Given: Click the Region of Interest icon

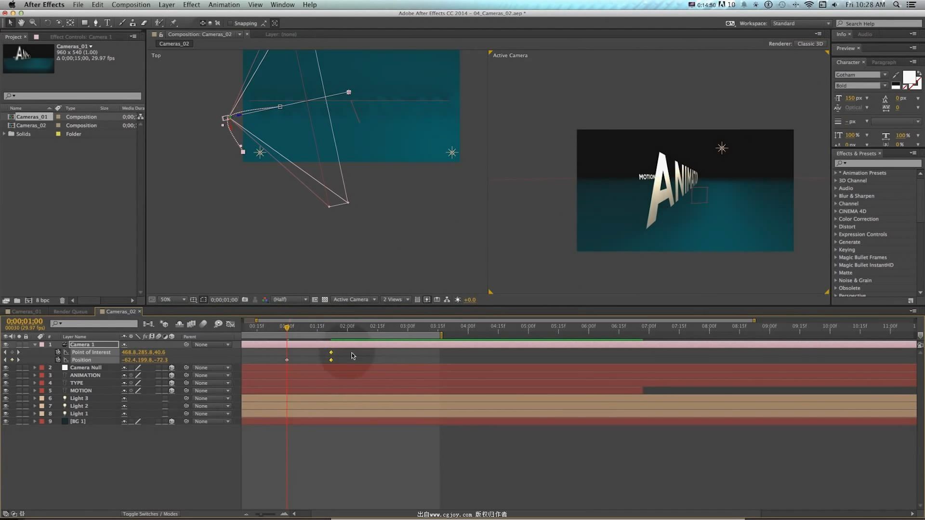Looking at the screenshot, I should coord(203,299).
